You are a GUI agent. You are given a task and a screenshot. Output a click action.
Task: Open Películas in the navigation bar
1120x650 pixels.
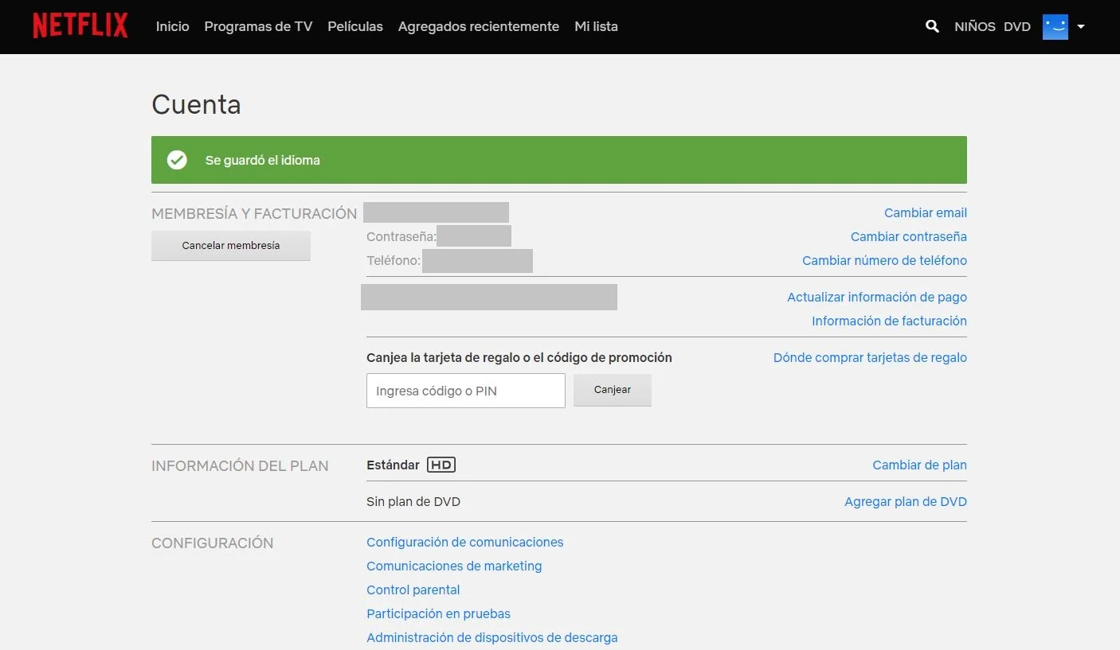pyautogui.click(x=355, y=26)
